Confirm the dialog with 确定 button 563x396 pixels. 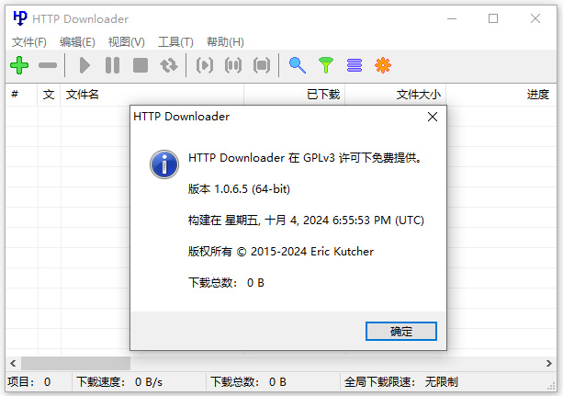[x=401, y=331]
